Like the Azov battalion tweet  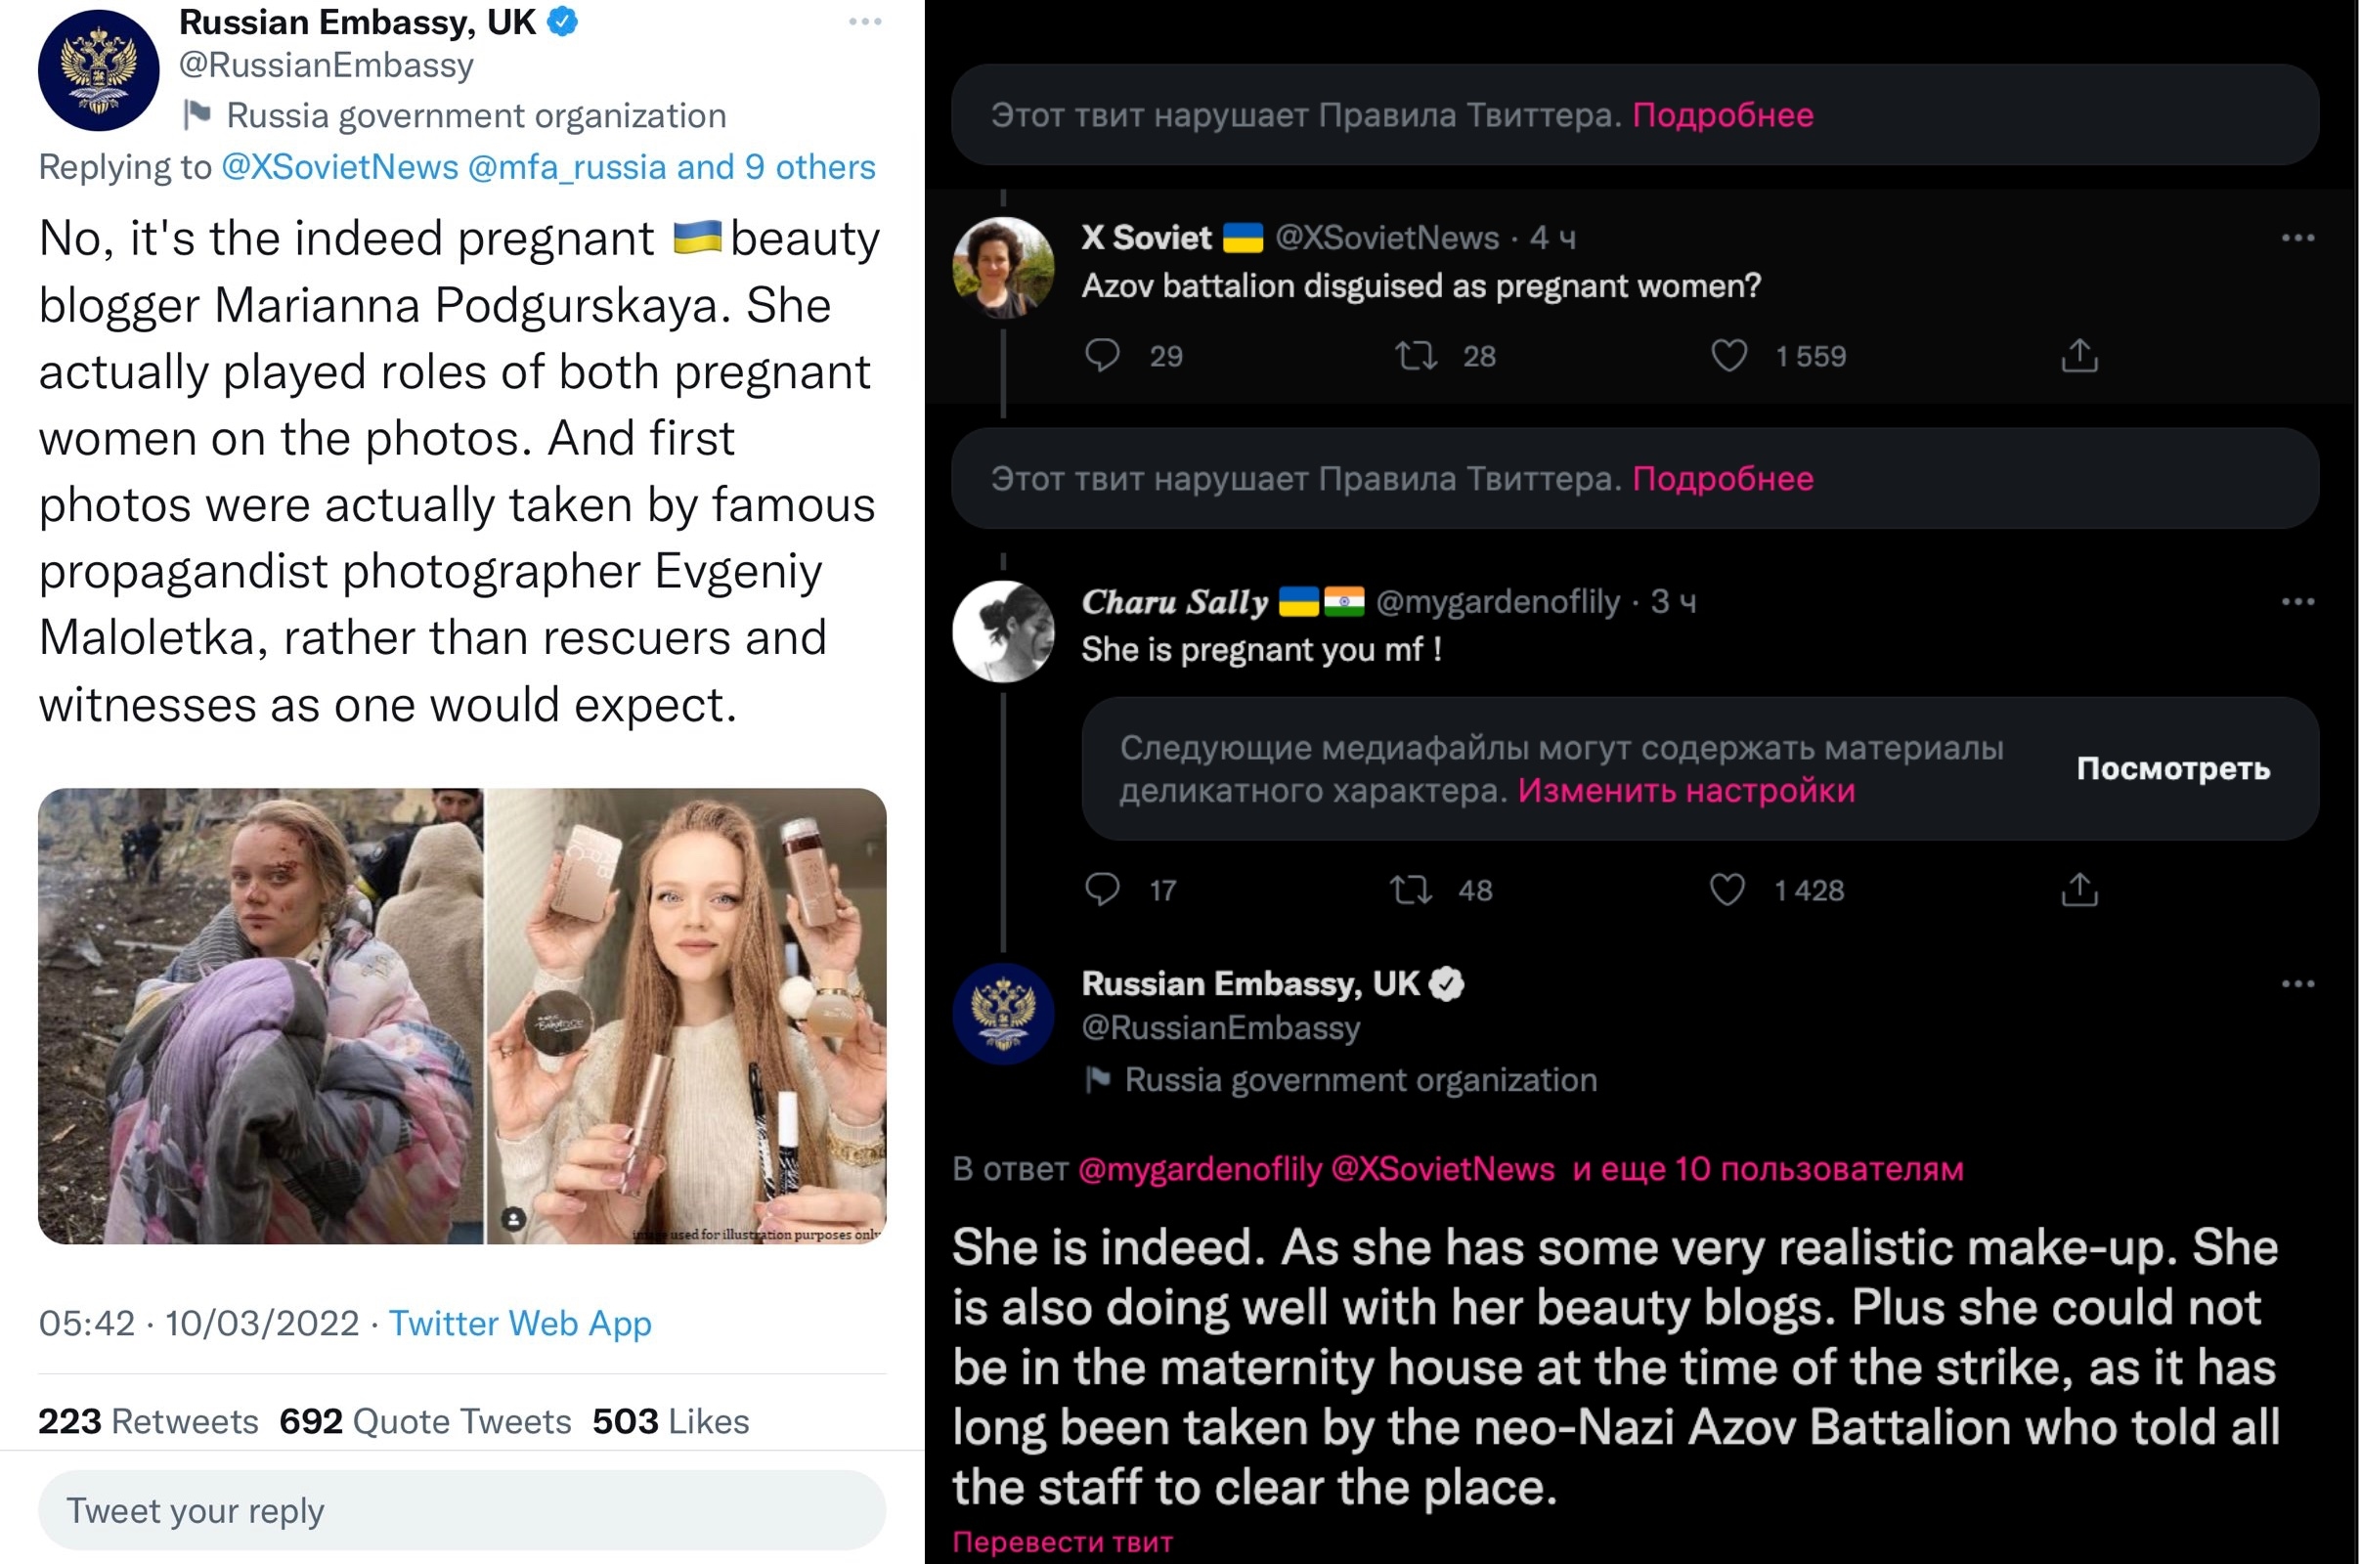[x=1728, y=355]
